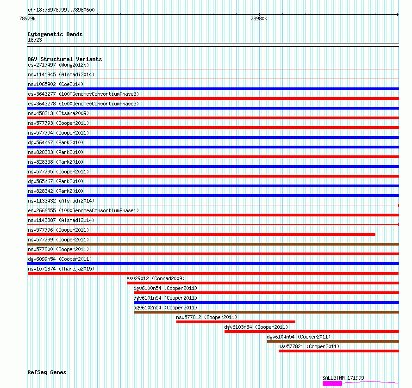
Task: Open nsv828342 (Park2010) variant
Action: pyautogui.click(x=56, y=191)
